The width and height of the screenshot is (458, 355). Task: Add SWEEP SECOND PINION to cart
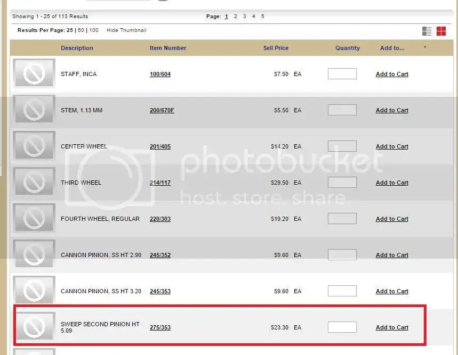392,327
